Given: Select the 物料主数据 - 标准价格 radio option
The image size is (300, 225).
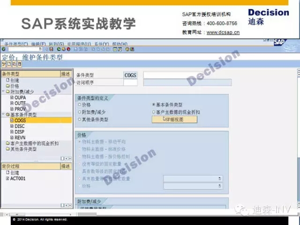Looking at the screenshot, I should point(80,149).
